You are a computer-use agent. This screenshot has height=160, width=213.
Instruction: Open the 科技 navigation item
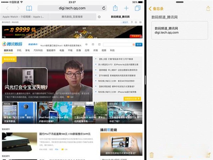pyautogui.click(x=112, y=50)
